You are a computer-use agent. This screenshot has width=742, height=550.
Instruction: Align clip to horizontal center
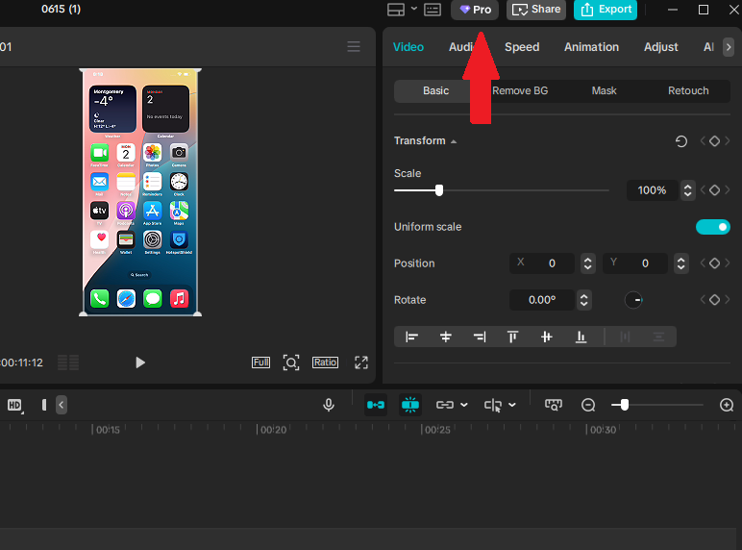[445, 337]
